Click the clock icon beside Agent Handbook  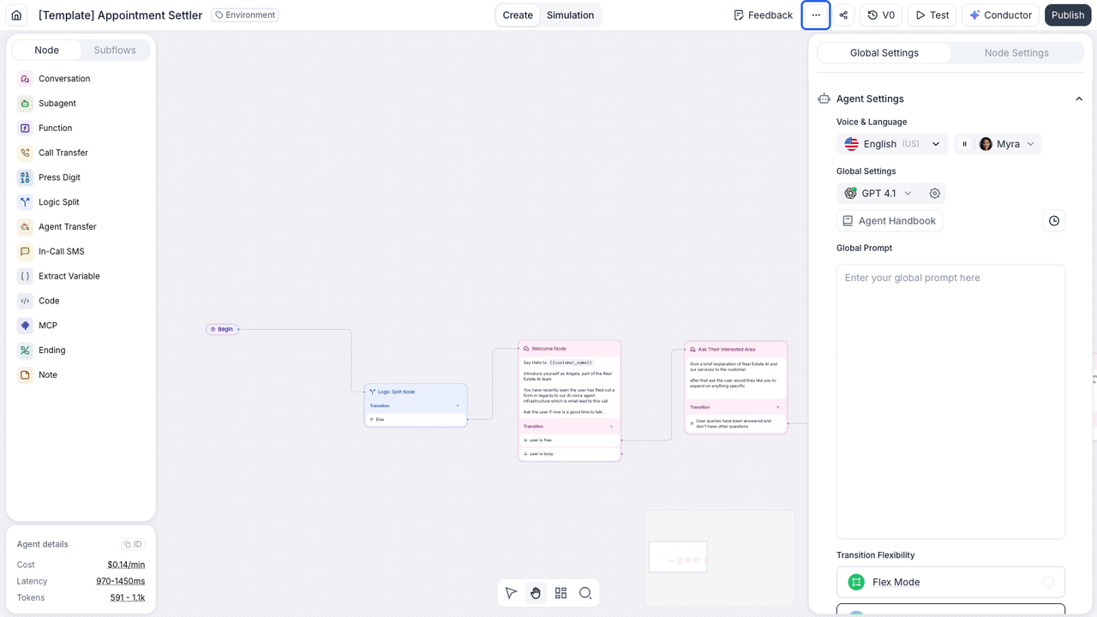tap(1054, 221)
